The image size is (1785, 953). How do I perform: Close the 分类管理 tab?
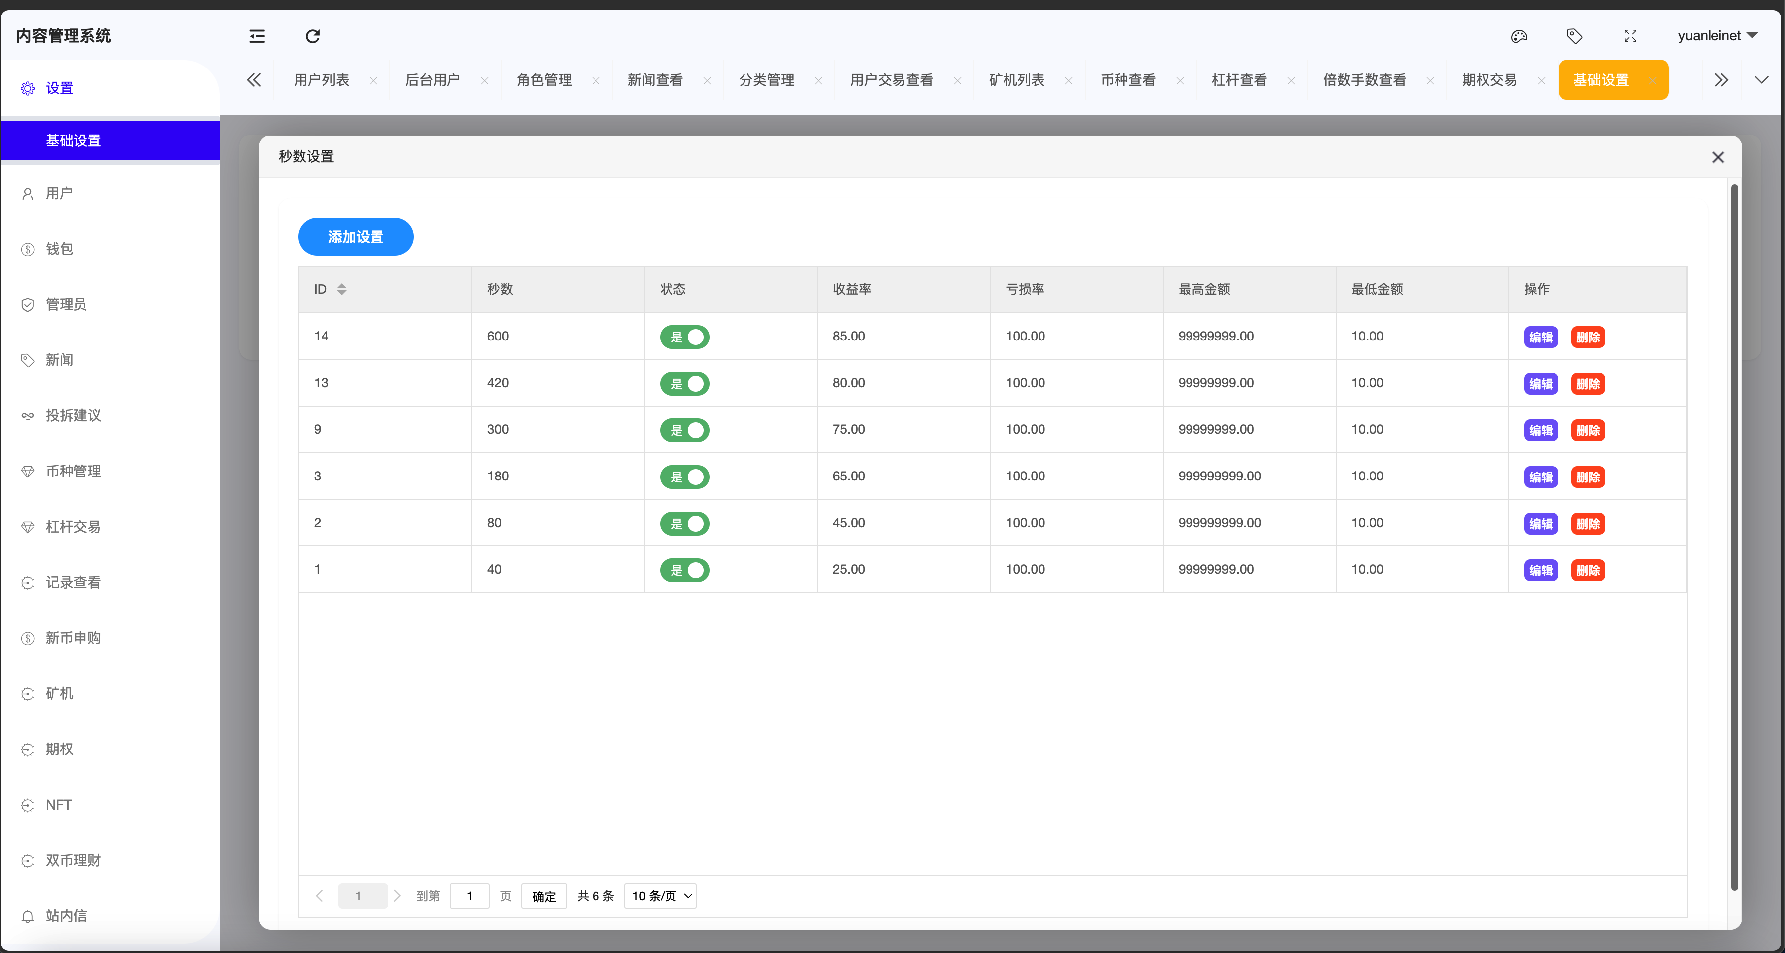click(818, 81)
